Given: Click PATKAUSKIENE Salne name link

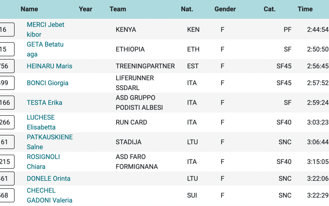Looking at the screenshot, I should click(x=50, y=142).
